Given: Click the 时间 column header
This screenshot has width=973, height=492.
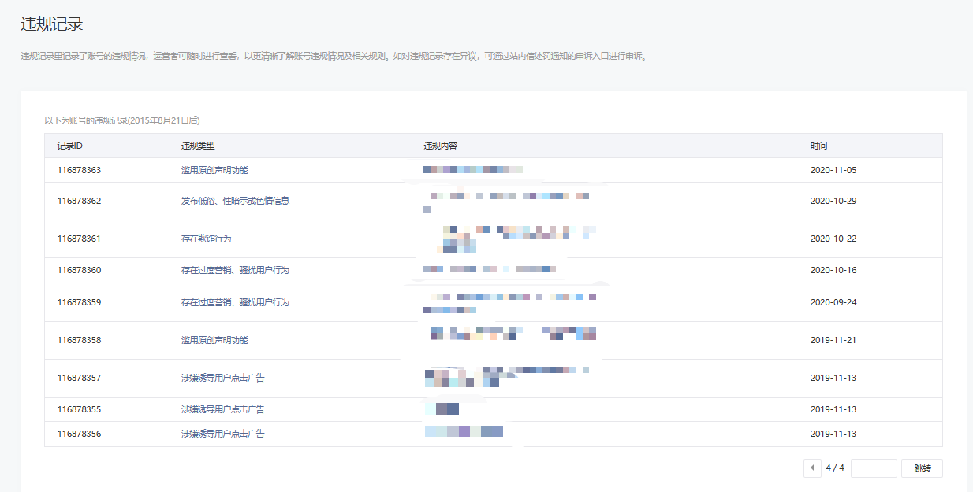Looking at the screenshot, I should point(818,146).
